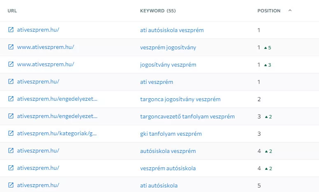
Task: Sort by Position using the caret arrow
Action: tap(290, 11)
